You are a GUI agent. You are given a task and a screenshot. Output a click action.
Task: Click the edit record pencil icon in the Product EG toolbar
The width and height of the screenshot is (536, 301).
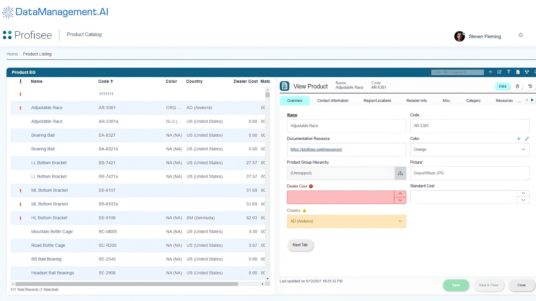tap(499, 72)
